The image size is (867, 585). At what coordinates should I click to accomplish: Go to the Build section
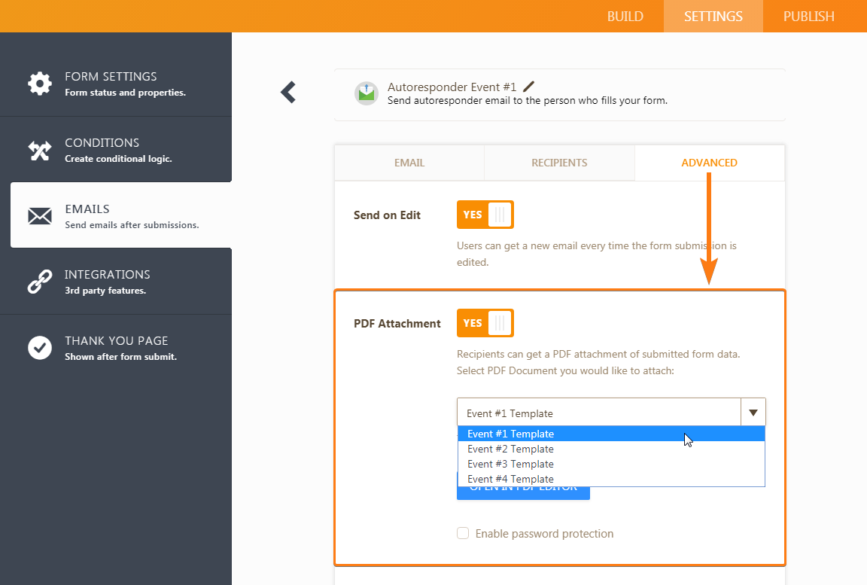[x=625, y=17]
